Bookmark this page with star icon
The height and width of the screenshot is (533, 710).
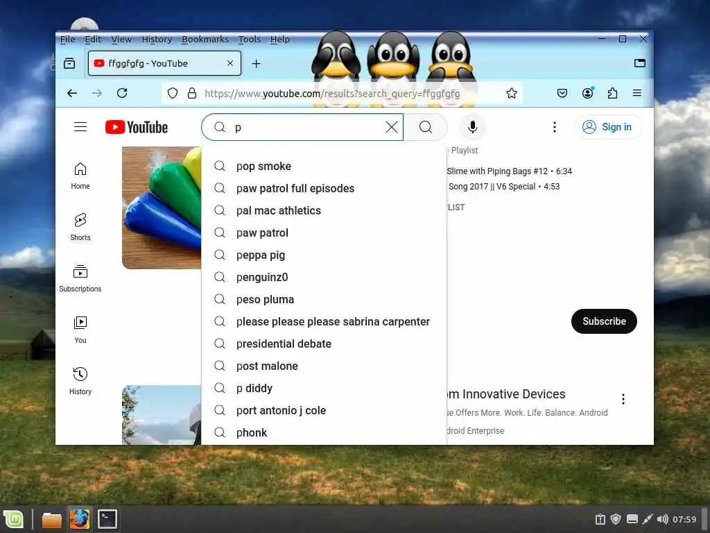512,94
